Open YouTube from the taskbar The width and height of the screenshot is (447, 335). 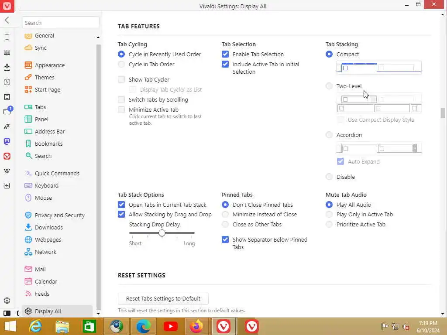point(171,326)
